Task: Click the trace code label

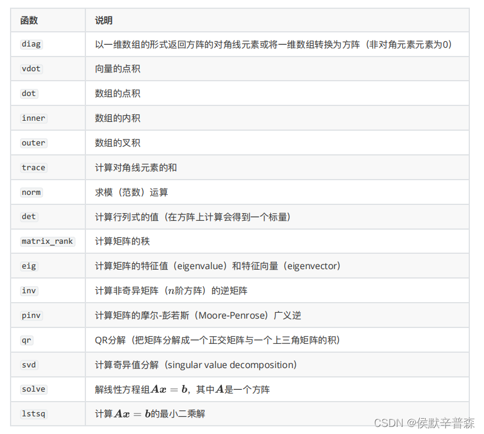Action: (33, 168)
